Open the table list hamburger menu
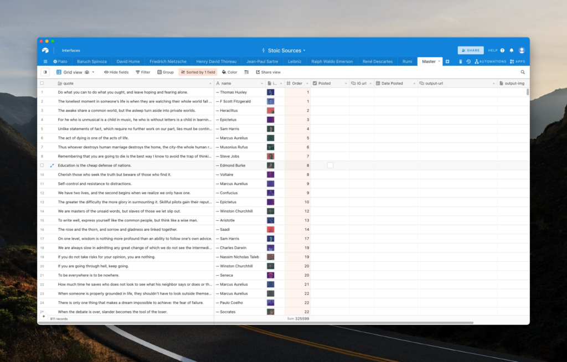 click(x=45, y=61)
